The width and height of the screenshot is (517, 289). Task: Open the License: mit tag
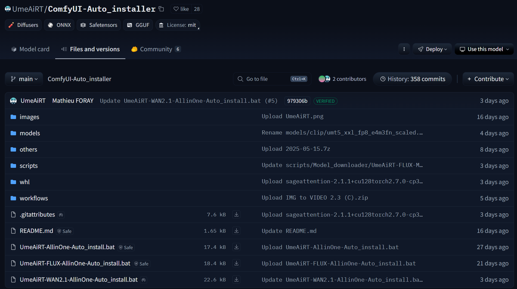coord(178,25)
